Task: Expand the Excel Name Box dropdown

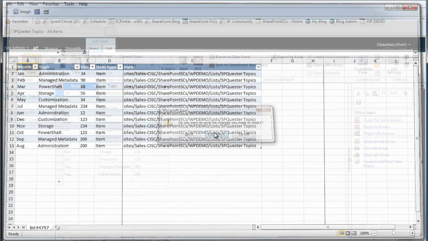Action: [58, 52]
